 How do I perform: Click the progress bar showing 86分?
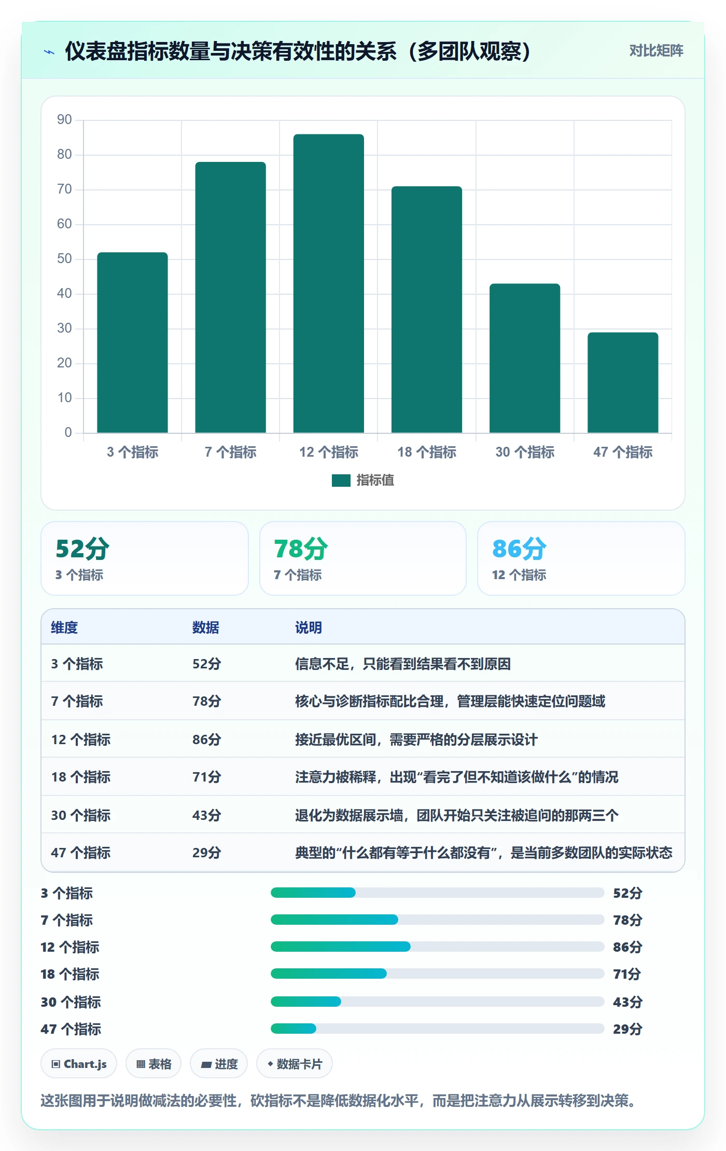[437, 947]
